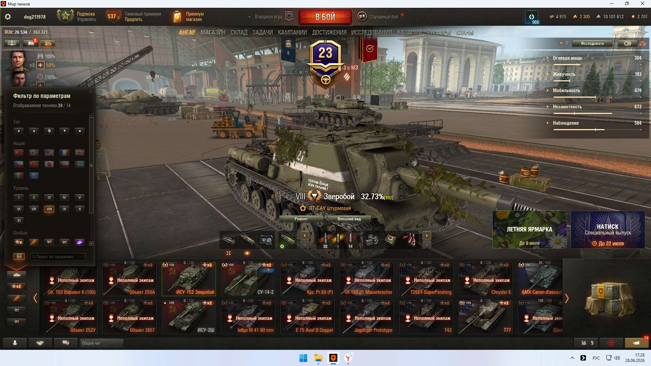Viewport: 651px width, 366px height.
Task: Disable the tier VIII level filter
Action: [x=49, y=209]
